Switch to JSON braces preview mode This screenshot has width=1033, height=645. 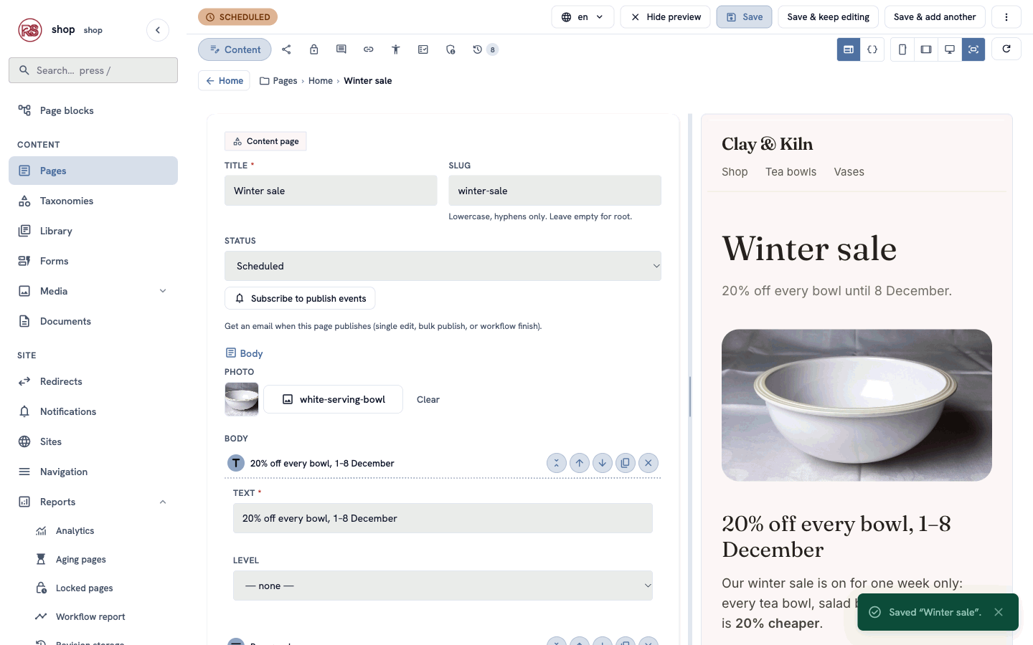872,49
